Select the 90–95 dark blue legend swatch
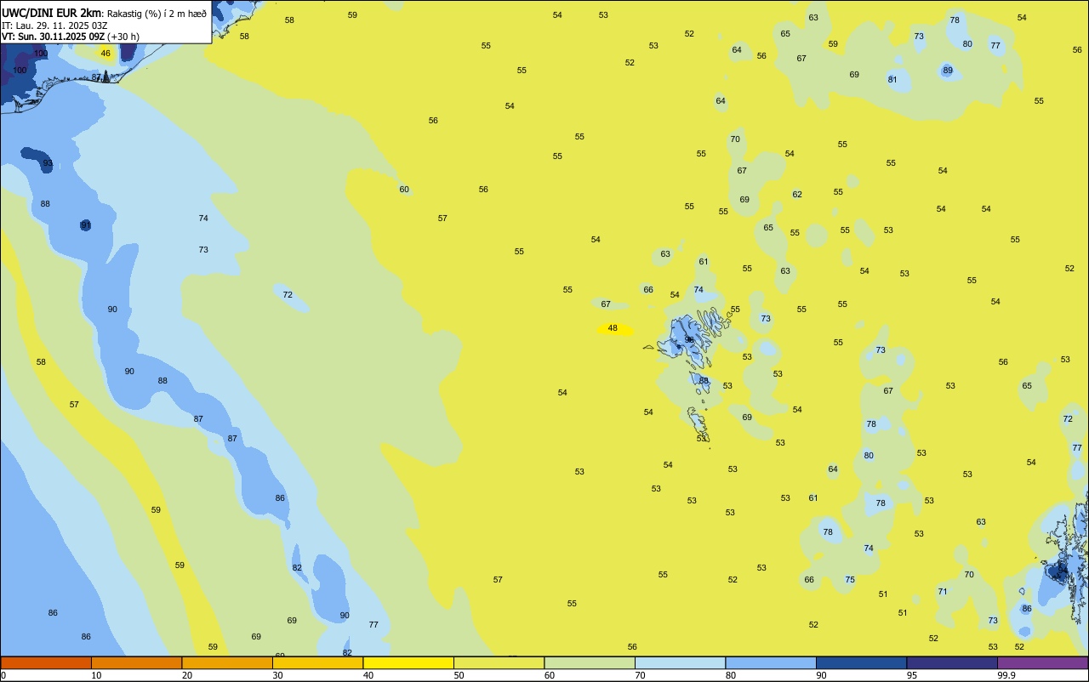The height and width of the screenshot is (682, 1089). pos(861,662)
